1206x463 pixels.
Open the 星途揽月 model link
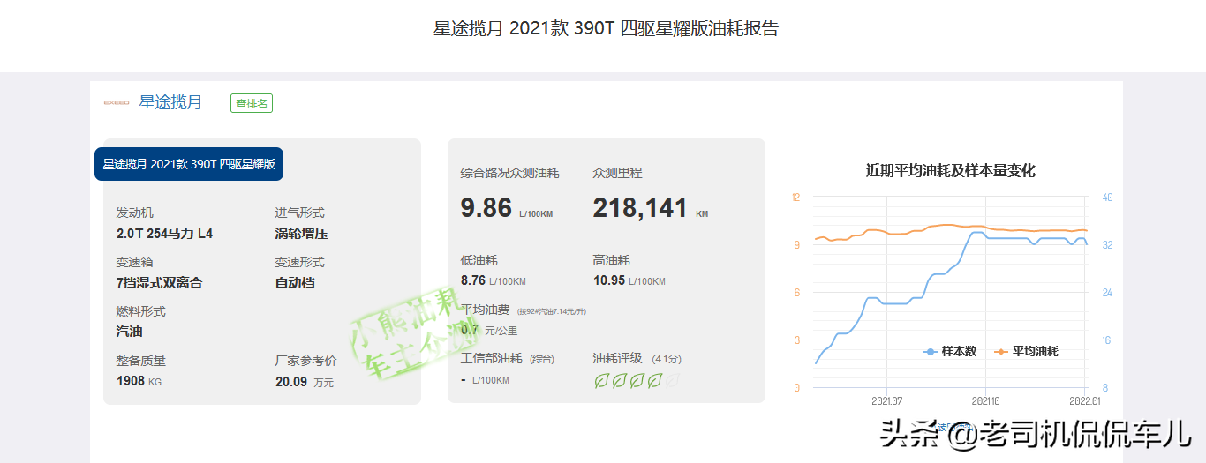(x=170, y=102)
